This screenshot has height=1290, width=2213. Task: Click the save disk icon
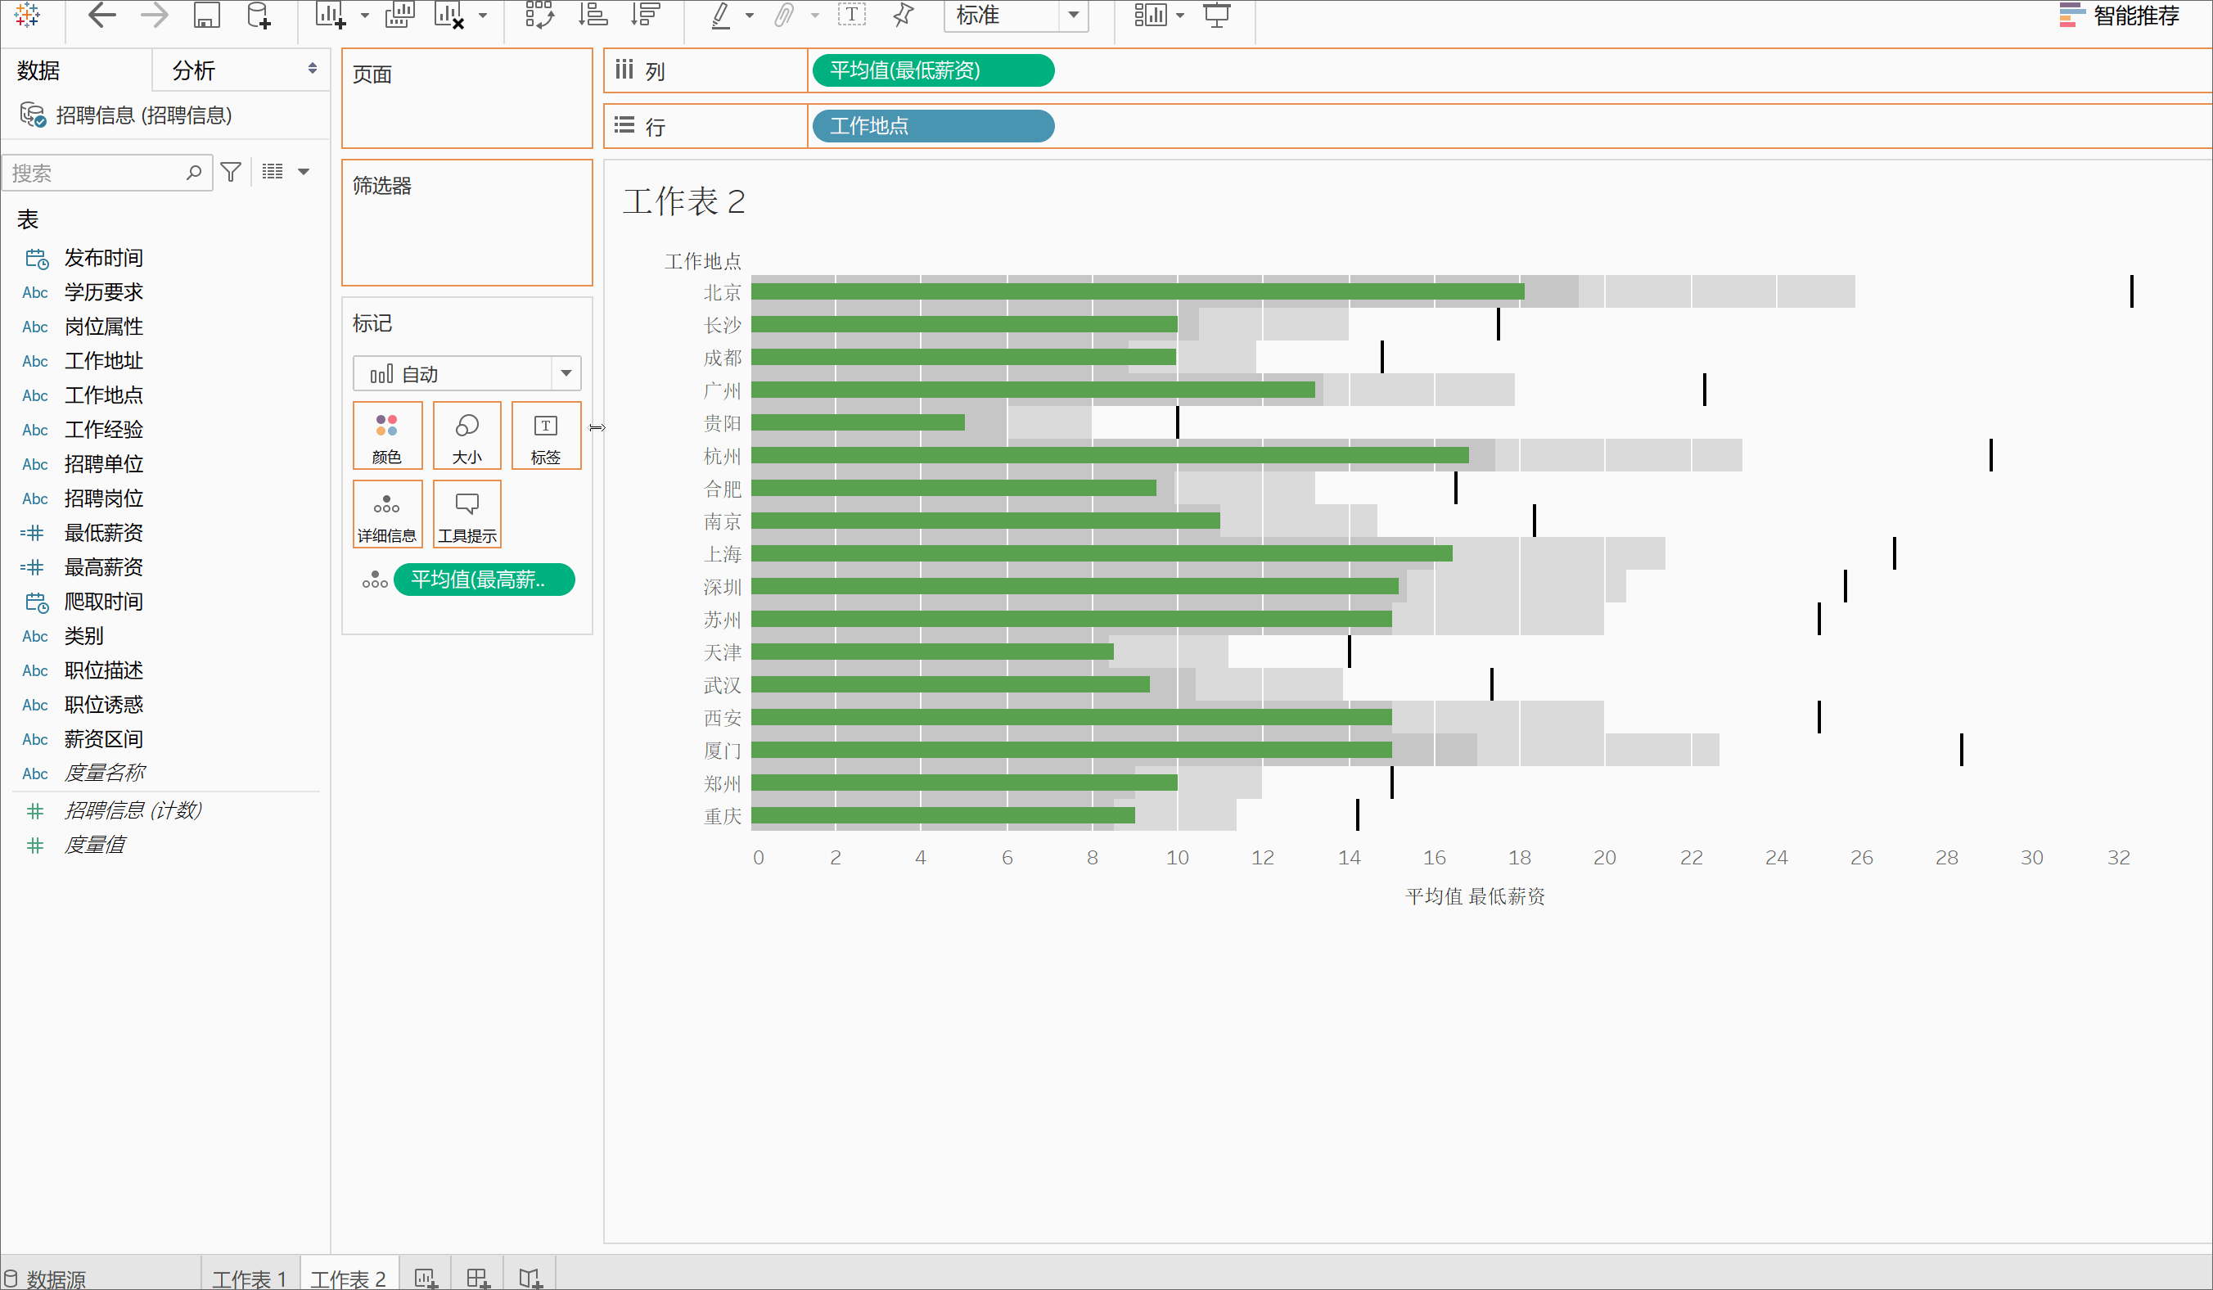tap(206, 15)
